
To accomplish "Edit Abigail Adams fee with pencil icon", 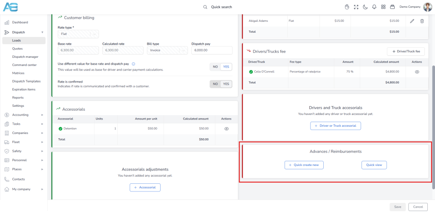I will coord(412,21).
